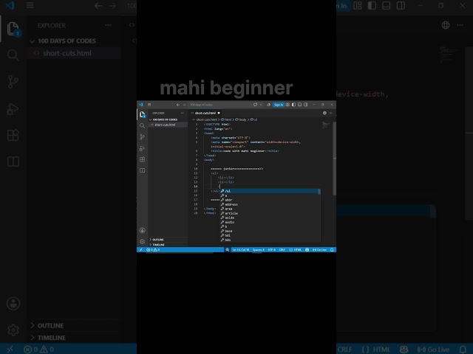Choose base from the autocomplete list
473x354 pixels.
(270, 231)
